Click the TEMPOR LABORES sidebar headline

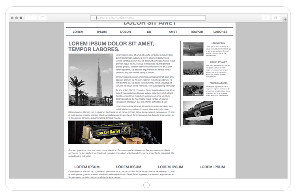pyautogui.click(x=218, y=83)
